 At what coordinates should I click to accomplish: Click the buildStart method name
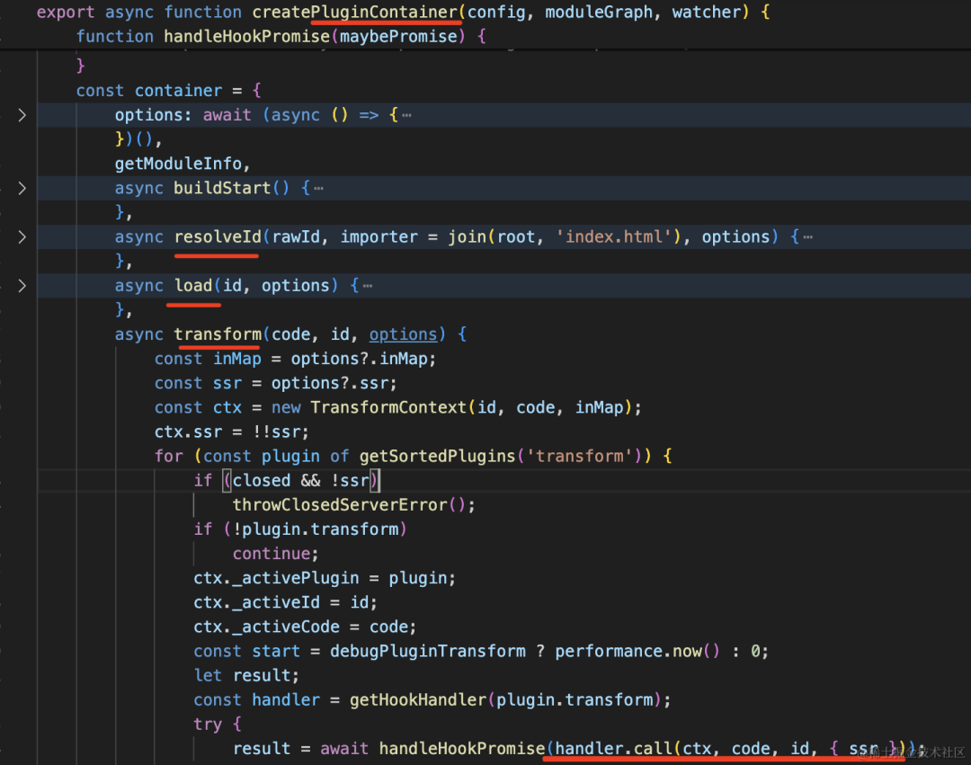point(222,188)
